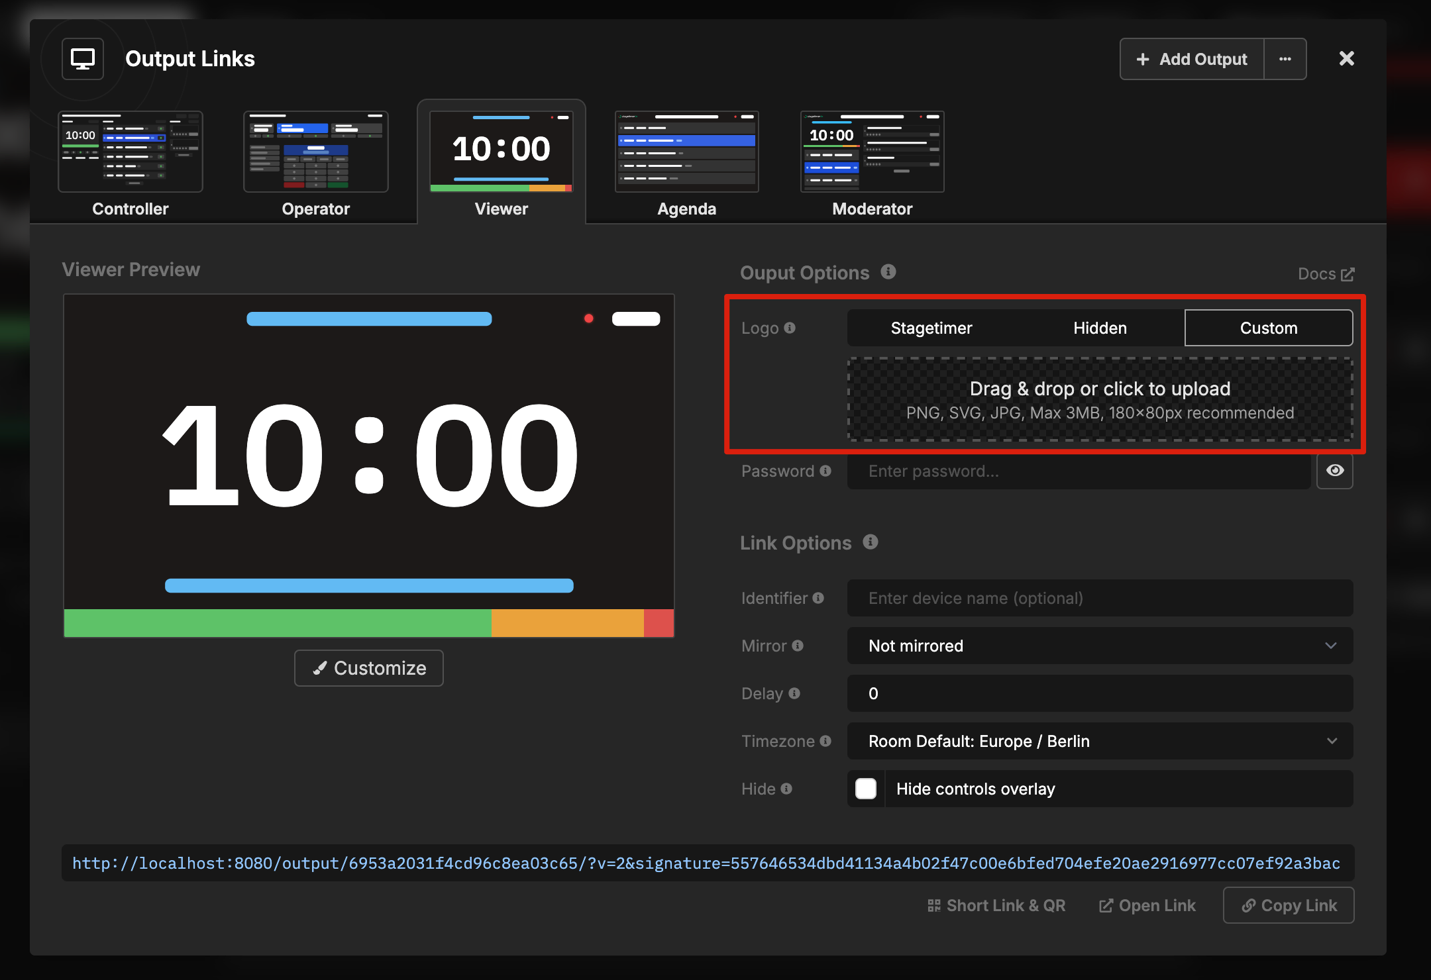Enable the Hide controls overlay checkbox
The height and width of the screenshot is (980, 1431).
pyautogui.click(x=865, y=789)
